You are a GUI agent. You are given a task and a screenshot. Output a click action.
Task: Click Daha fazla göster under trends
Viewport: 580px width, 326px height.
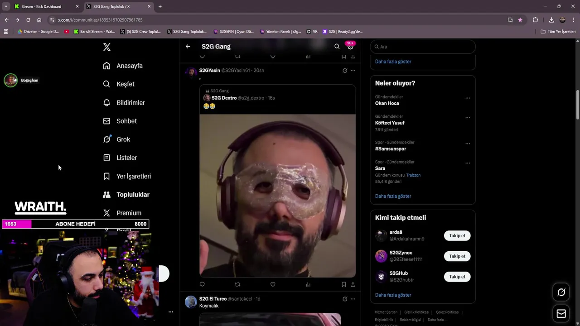click(x=393, y=196)
